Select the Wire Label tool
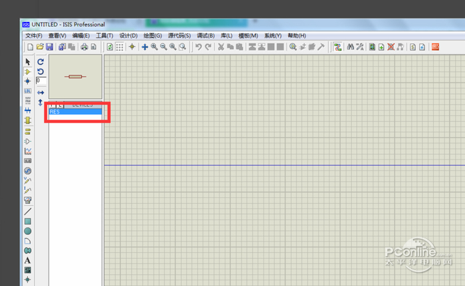465x286 pixels. (28, 91)
